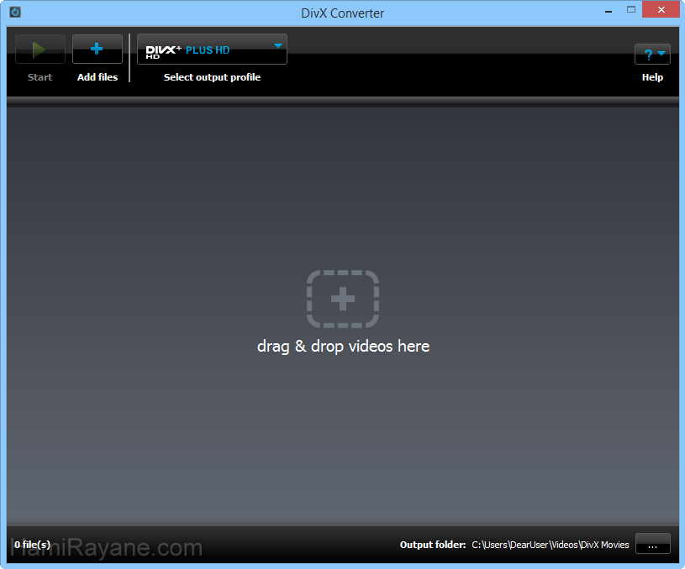Browse for output folder with the ellipsis button
This screenshot has height=569, width=685.
point(653,544)
